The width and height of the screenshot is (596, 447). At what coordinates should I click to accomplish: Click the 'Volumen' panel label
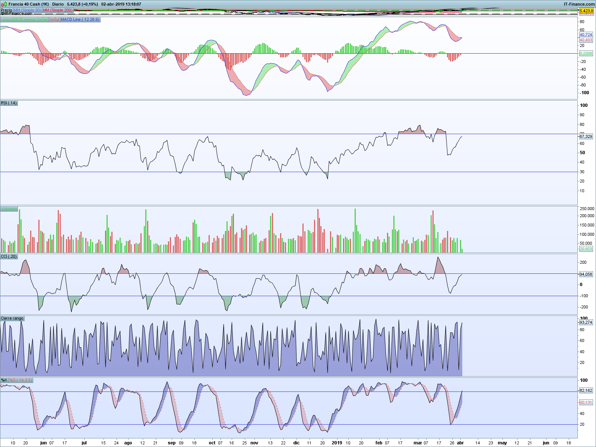(x=9, y=209)
